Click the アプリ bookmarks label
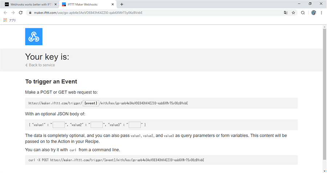The image size is (327, 173). point(12,20)
